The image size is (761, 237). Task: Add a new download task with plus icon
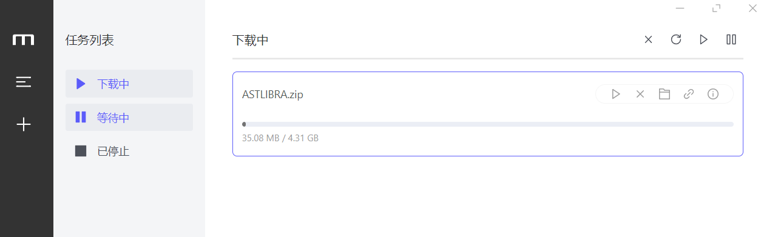pyautogui.click(x=24, y=124)
